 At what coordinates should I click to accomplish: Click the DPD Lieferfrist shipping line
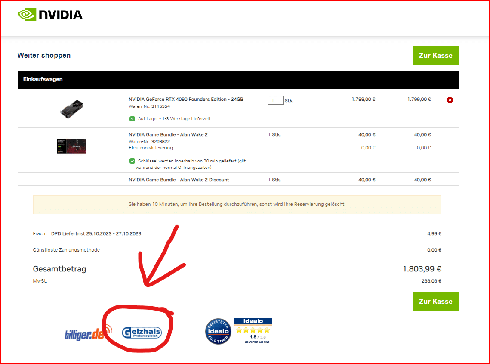96,233
